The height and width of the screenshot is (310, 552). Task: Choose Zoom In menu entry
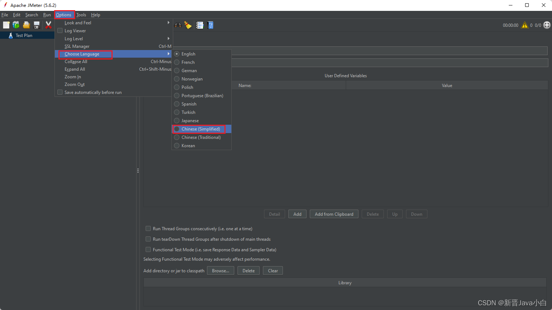click(114, 77)
